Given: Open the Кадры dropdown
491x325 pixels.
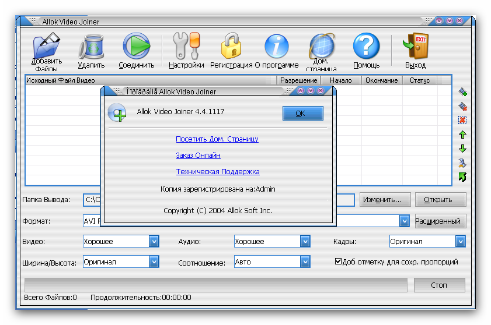Looking at the screenshot, I should [x=460, y=241].
